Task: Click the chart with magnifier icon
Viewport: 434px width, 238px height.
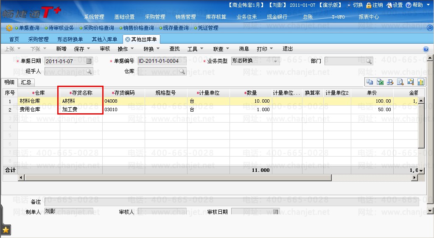Action: click(411, 82)
